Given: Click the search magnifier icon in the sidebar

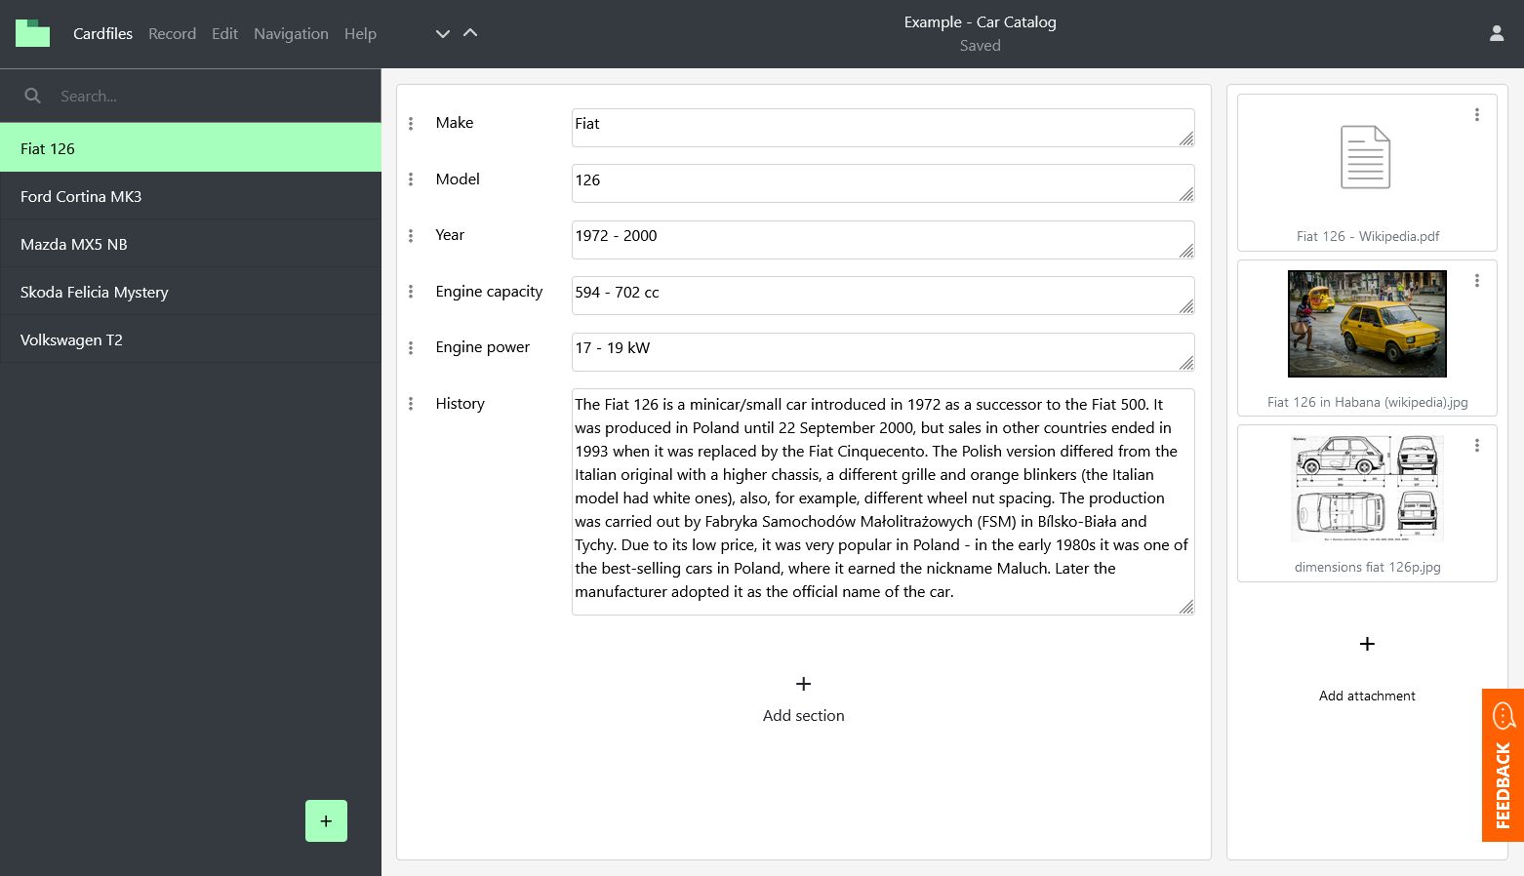Looking at the screenshot, I should click(x=32, y=96).
